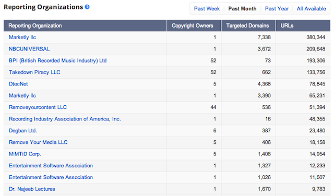334x196 pixels.
Task: Open the Degban Ltd. link
Action: [x=23, y=131]
